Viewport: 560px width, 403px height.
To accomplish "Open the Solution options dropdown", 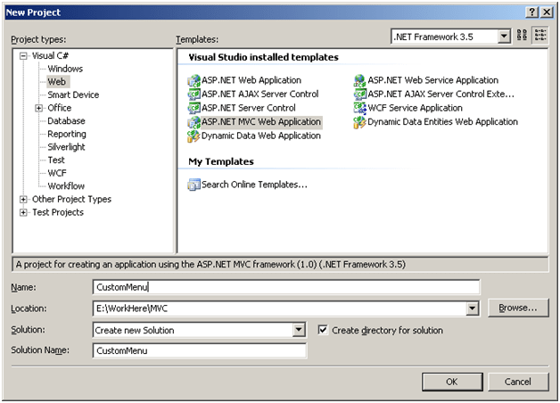I will point(299,330).
